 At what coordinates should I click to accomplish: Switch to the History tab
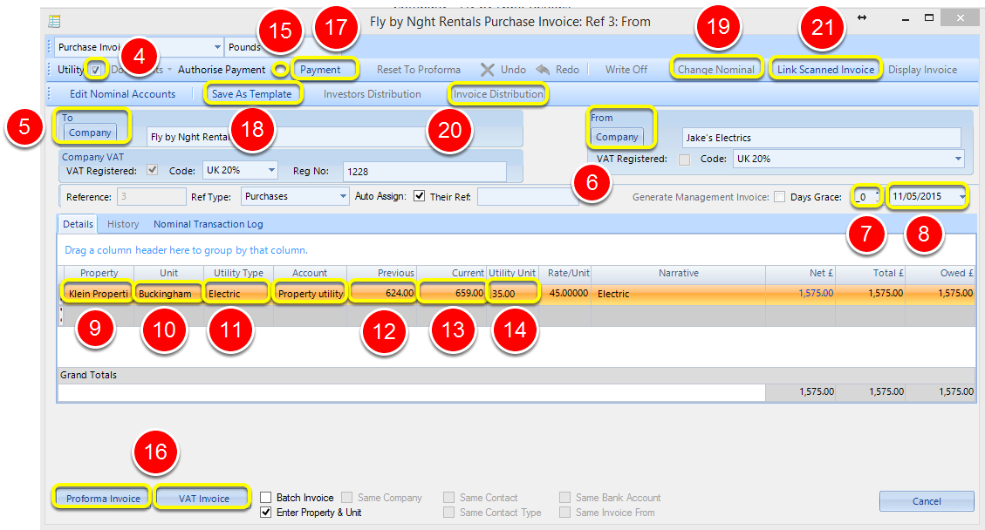pyautogui.click(x=123, y=224)
